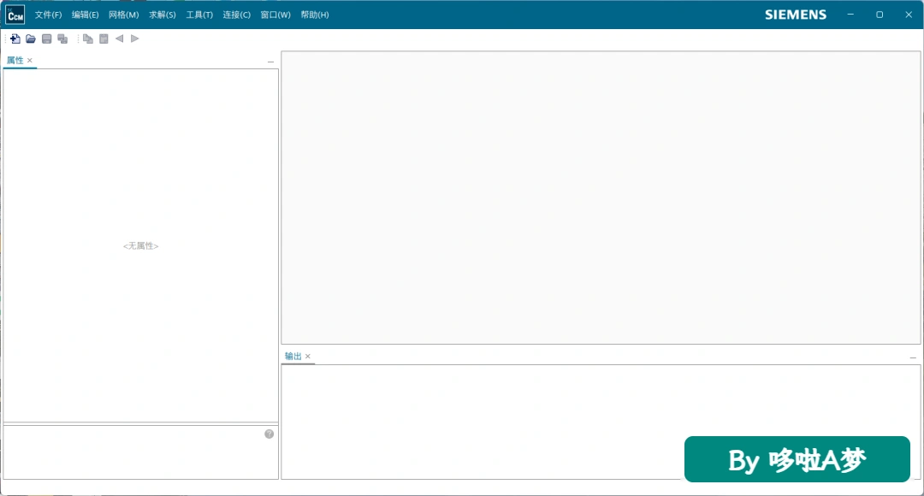Click the help question mark icon
The image size is (924, 496).
(x=269, y=434)
